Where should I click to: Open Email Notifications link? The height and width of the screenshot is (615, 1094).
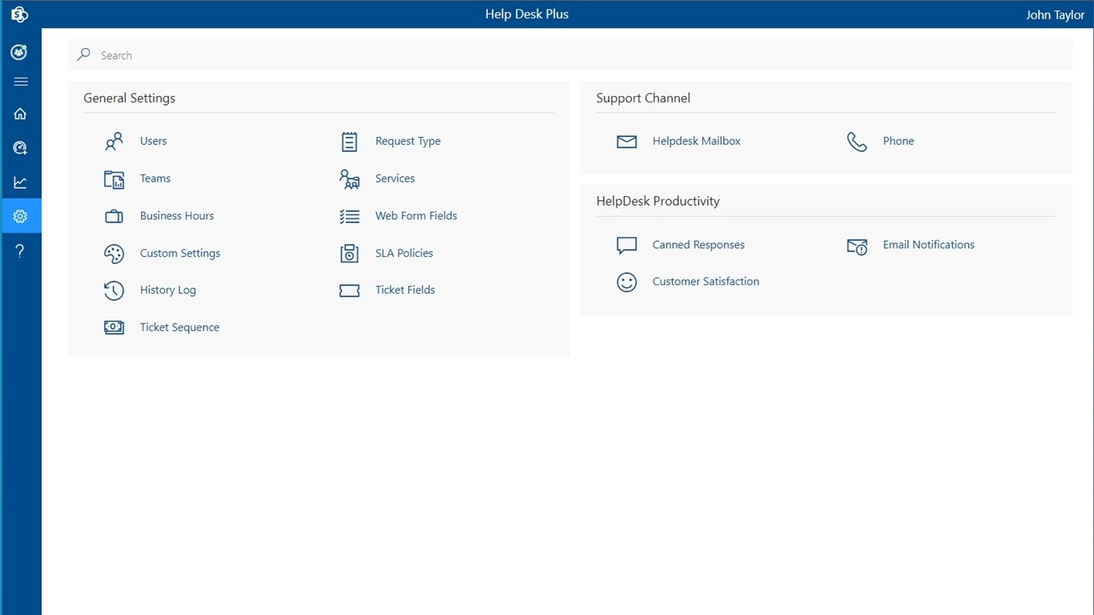pyautogui.click(x=929, y=245)
